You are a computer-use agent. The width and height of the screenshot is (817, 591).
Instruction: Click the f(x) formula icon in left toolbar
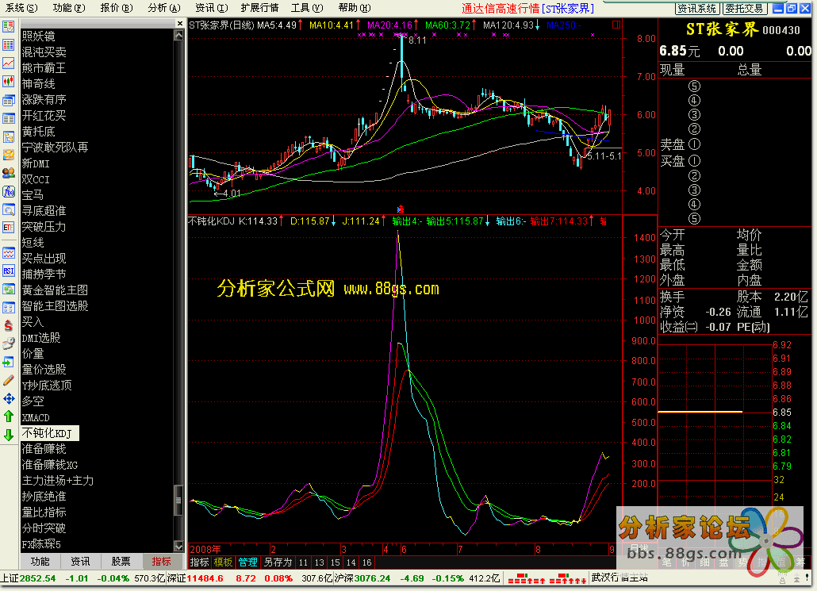click(x=9, y=191)
